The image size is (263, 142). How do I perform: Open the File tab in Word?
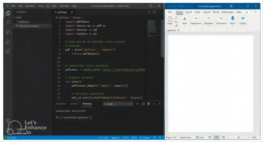click(170, 12)
